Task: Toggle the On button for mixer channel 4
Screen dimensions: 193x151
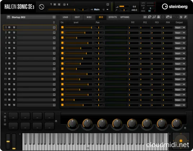Action: point(62,43)
